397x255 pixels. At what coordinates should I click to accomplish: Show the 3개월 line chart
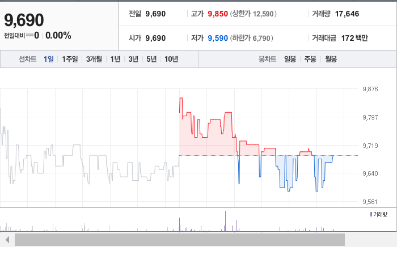pyautogui.click(x=94, y=59)
